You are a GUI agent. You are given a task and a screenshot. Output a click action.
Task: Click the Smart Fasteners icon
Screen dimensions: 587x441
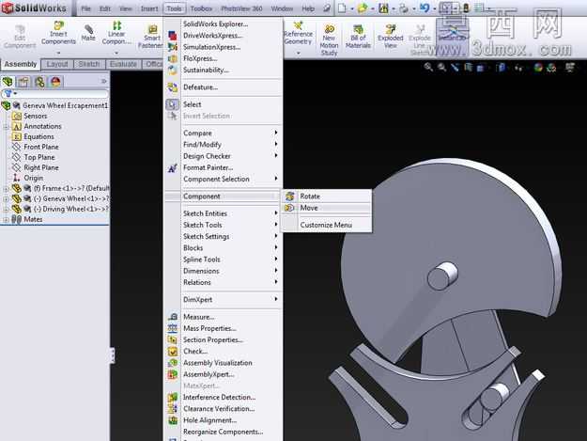coord(152,29)
